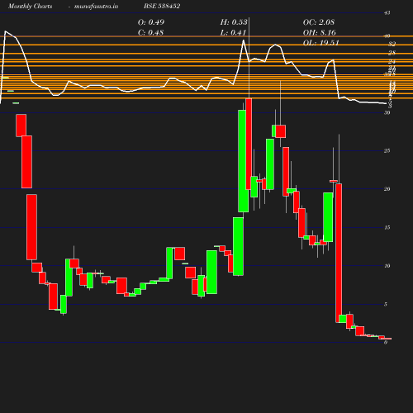Click the 32 indicator axis label
This screenshot has width=413, height=413.
tap(392, 44)
